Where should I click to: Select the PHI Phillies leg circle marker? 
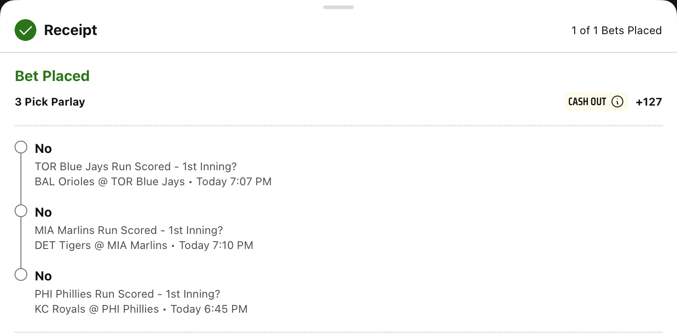[x=21, y=275]
